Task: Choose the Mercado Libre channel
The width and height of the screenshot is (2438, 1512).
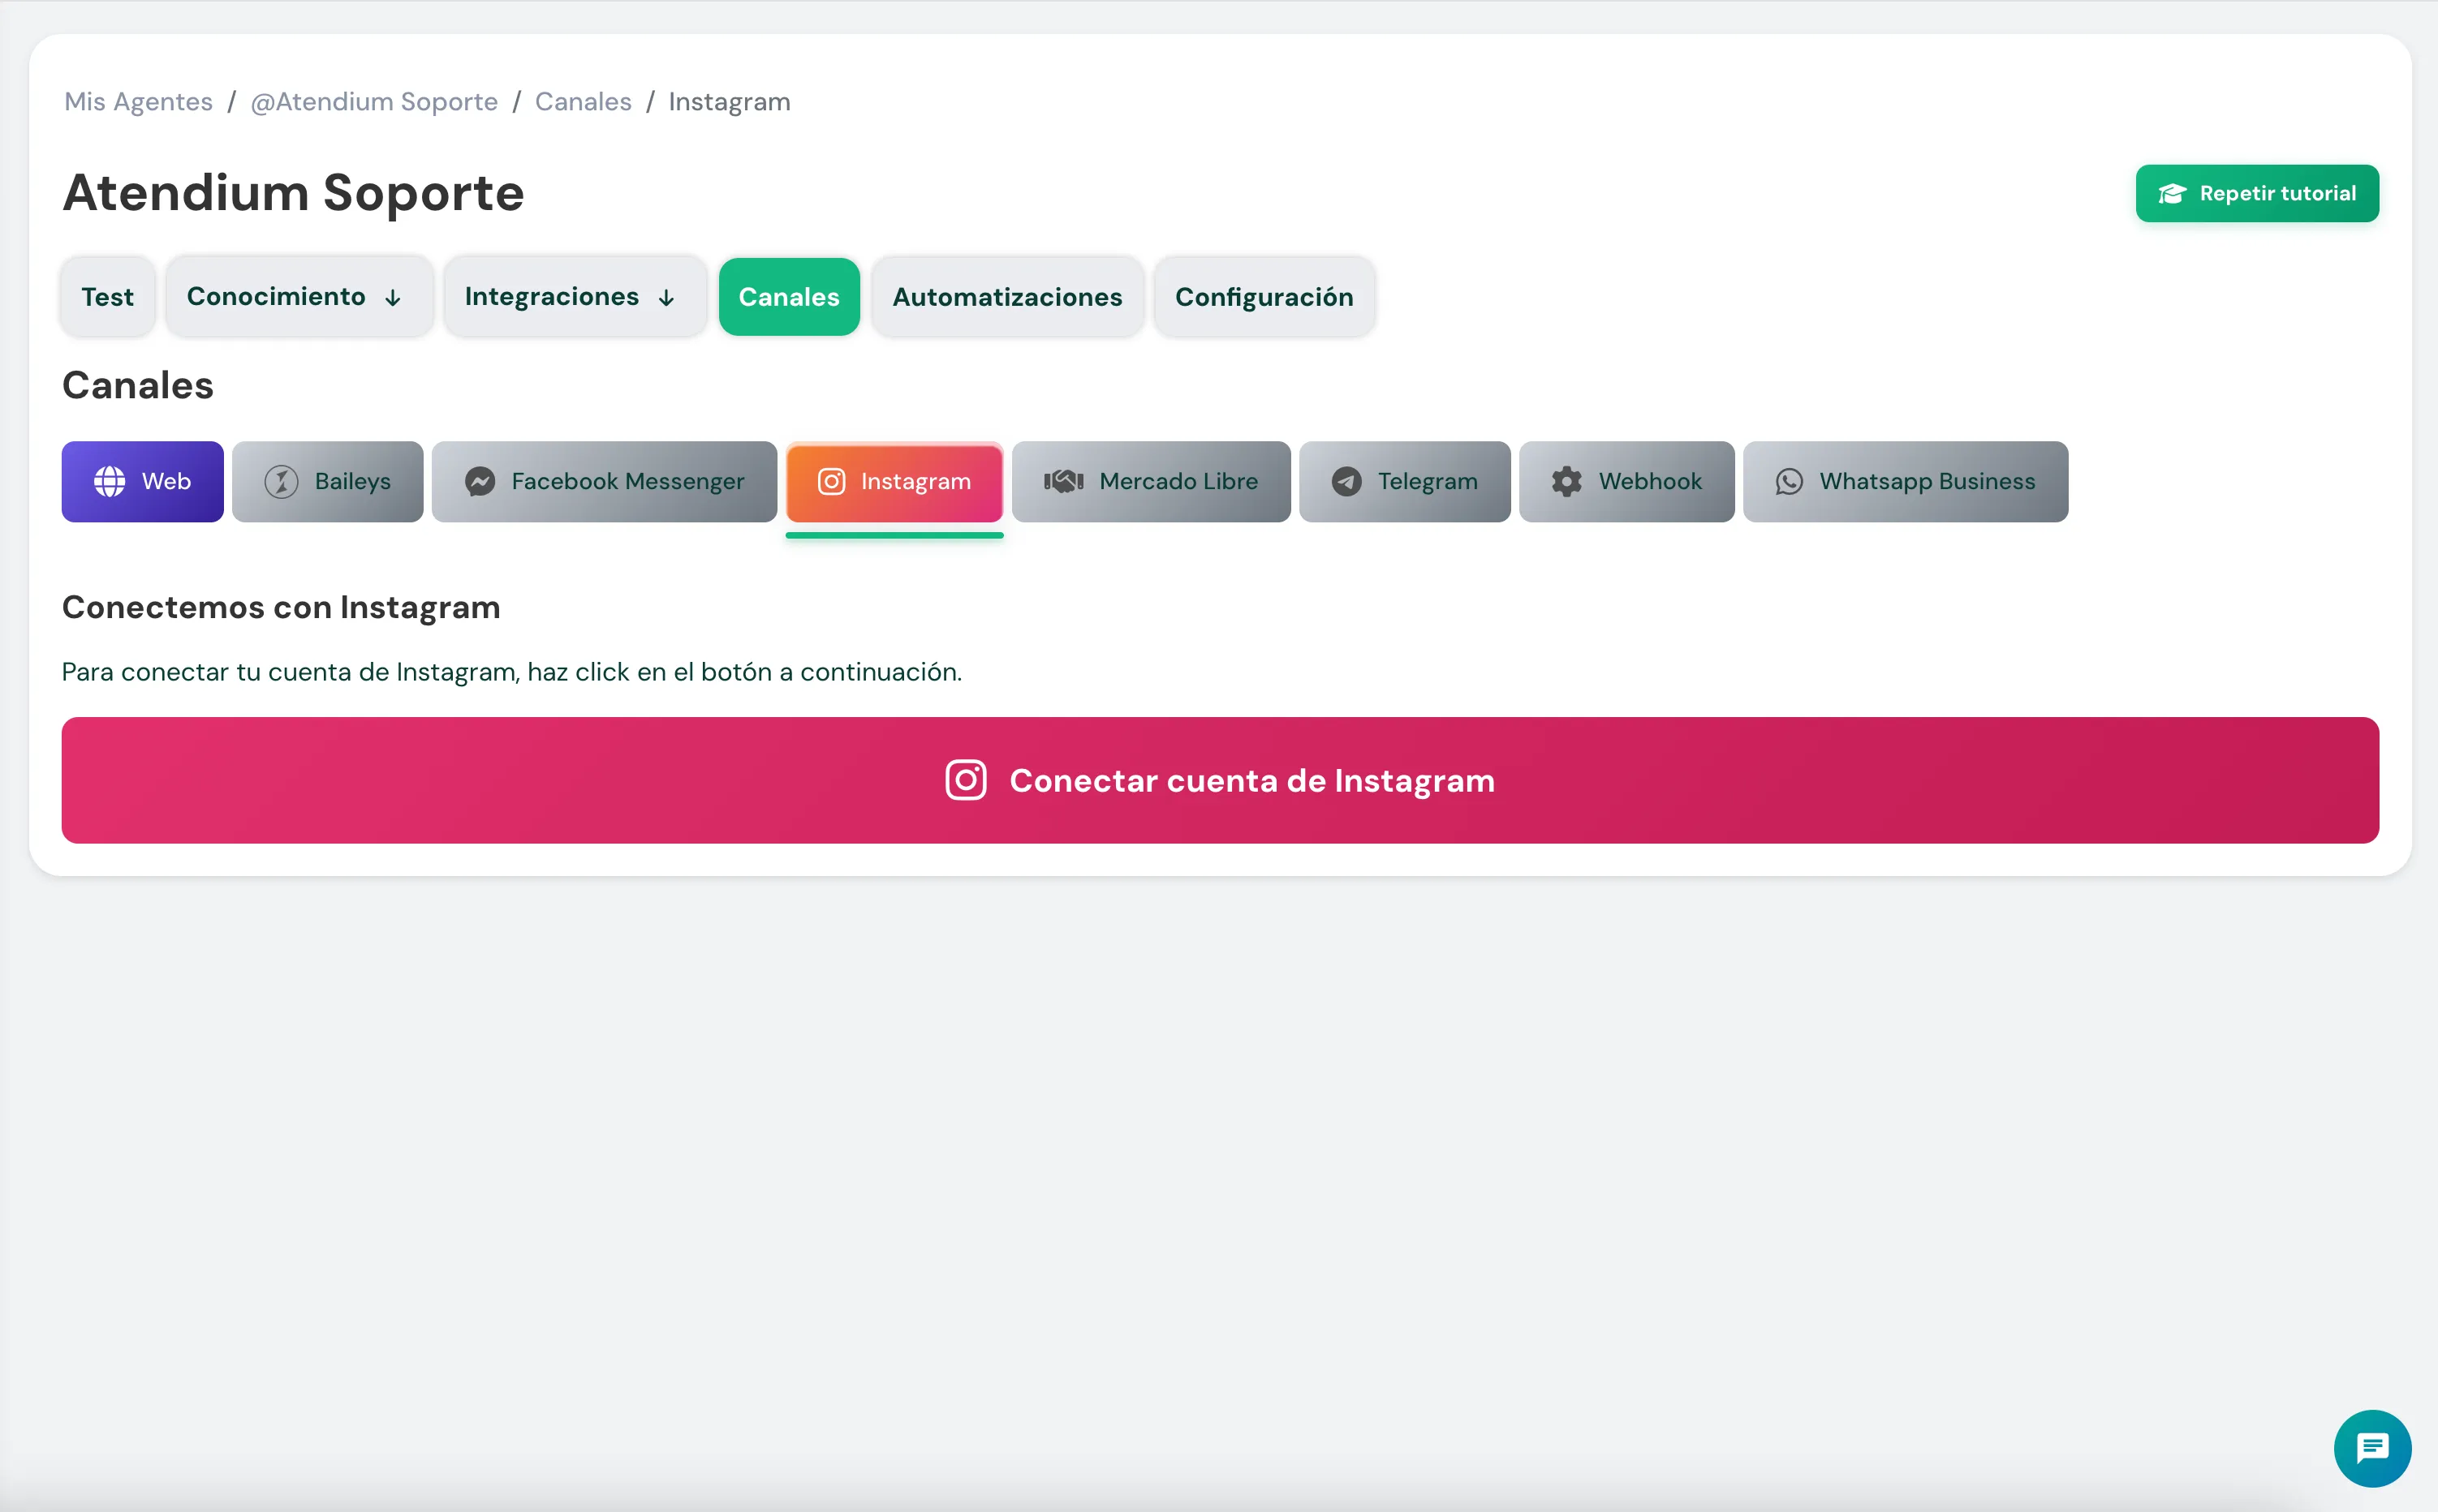Action: (1151, 481)
